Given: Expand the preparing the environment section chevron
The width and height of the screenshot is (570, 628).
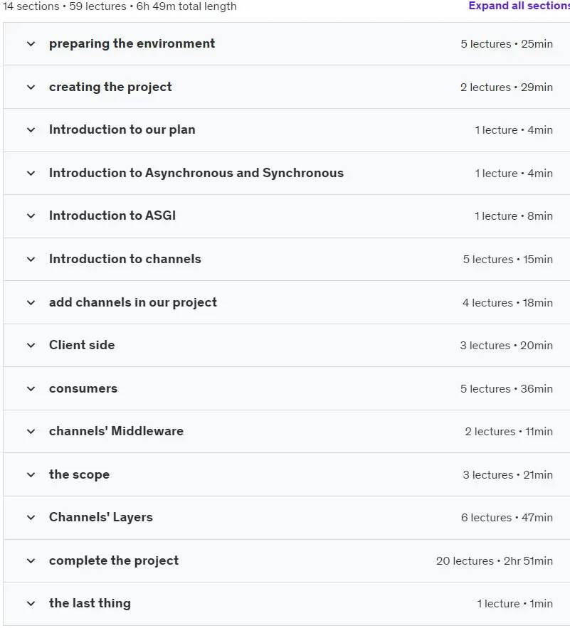Looking at the screenshot, I should click(x=31, y=44).
